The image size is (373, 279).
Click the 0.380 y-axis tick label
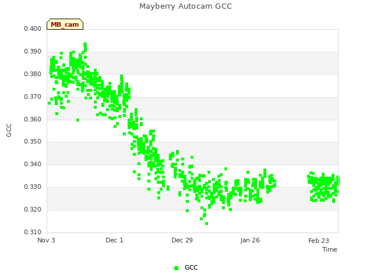tap(33, 74)
